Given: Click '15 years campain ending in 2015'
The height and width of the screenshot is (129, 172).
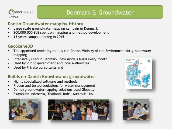Looking at the screenshot, I should pyautogui.click(x=39, y=37).
